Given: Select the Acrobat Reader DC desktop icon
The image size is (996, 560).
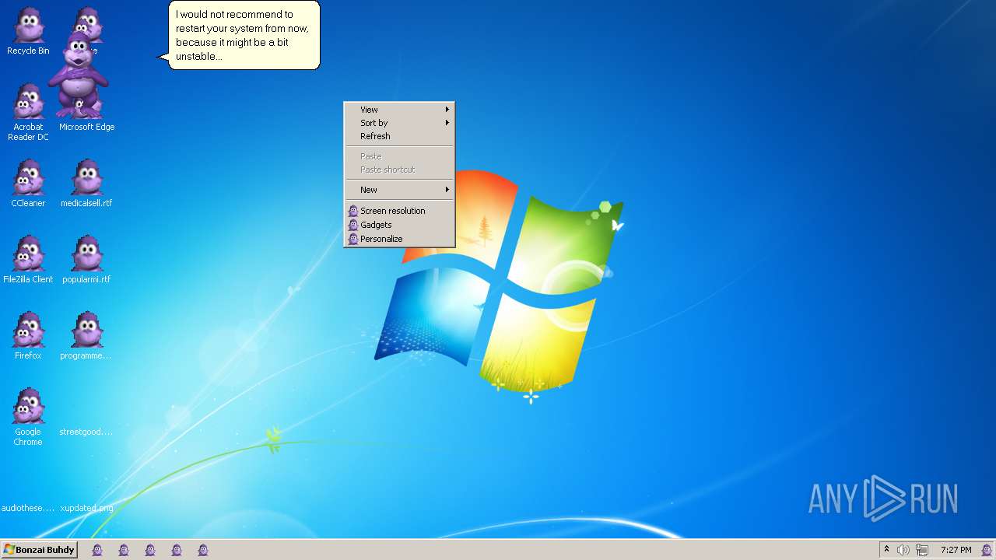Looking at the screenshot, I should (28, 112).
